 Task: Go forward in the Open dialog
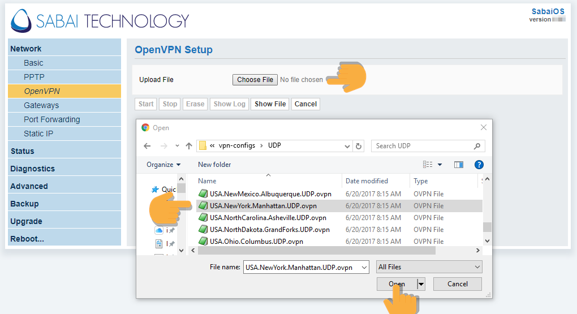[x=163, y=146]
